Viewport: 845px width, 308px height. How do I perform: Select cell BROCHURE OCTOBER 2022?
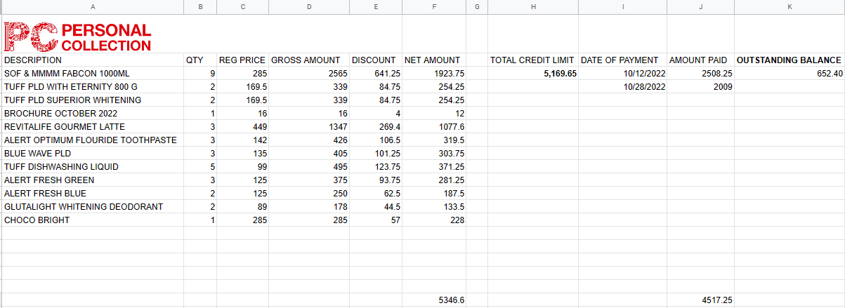tap(92, 114)
